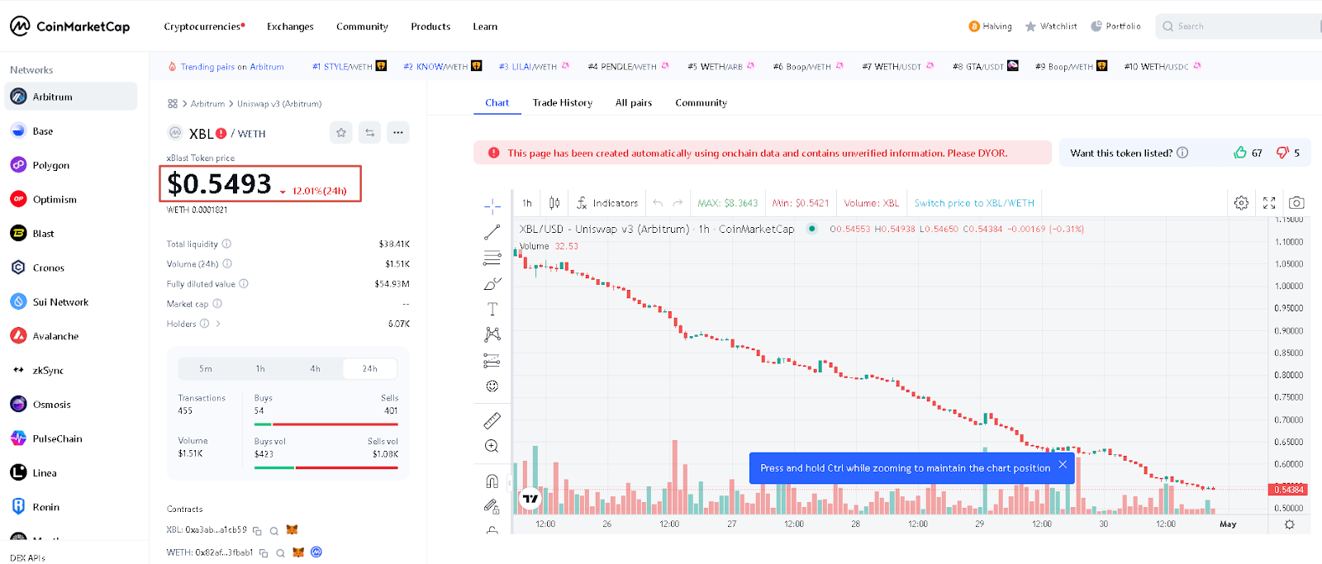The width and height of the screenshot is (1322, 564).
Task: Open the CoinMarketCap logo home link
Action: (x=70, y=26)
